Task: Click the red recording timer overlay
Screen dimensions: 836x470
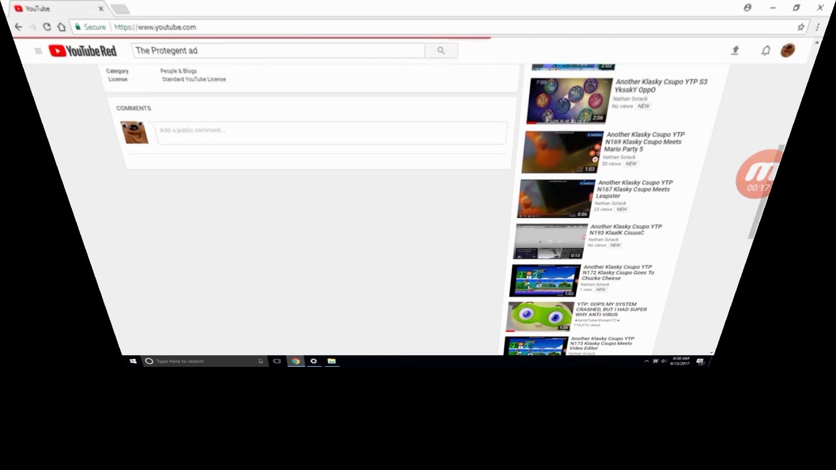Action: (x=759, y=175)
